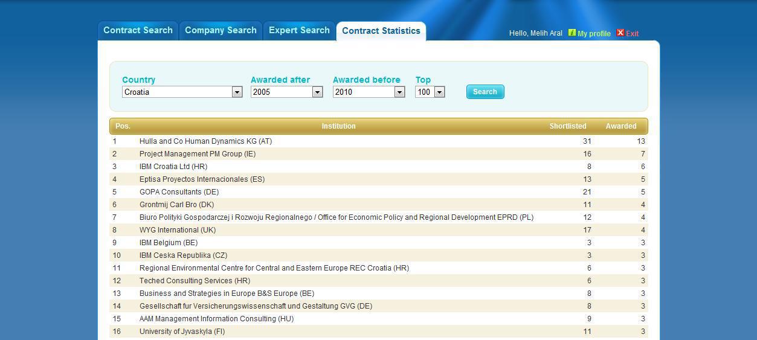The height and width of the screenshot is (340, 757).
Task: Select Regional Environmental Centre REC Croatia row
Action: [379, 268]
